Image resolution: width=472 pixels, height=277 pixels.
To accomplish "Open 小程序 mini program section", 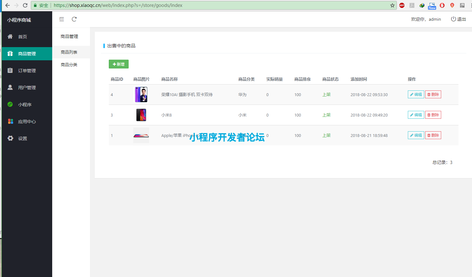I will click(x=25, y=105).
